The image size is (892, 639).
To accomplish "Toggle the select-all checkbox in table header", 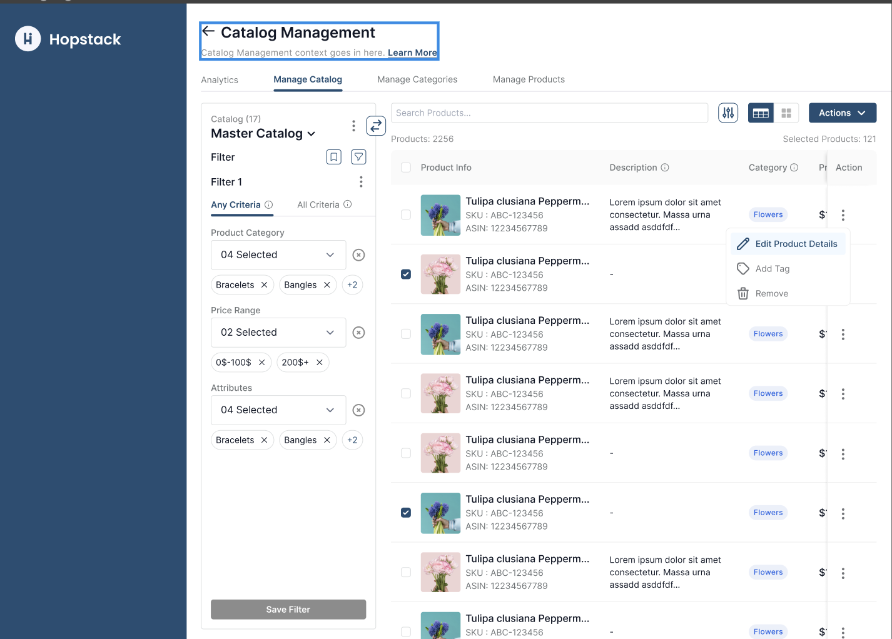I will click(406, 168).
